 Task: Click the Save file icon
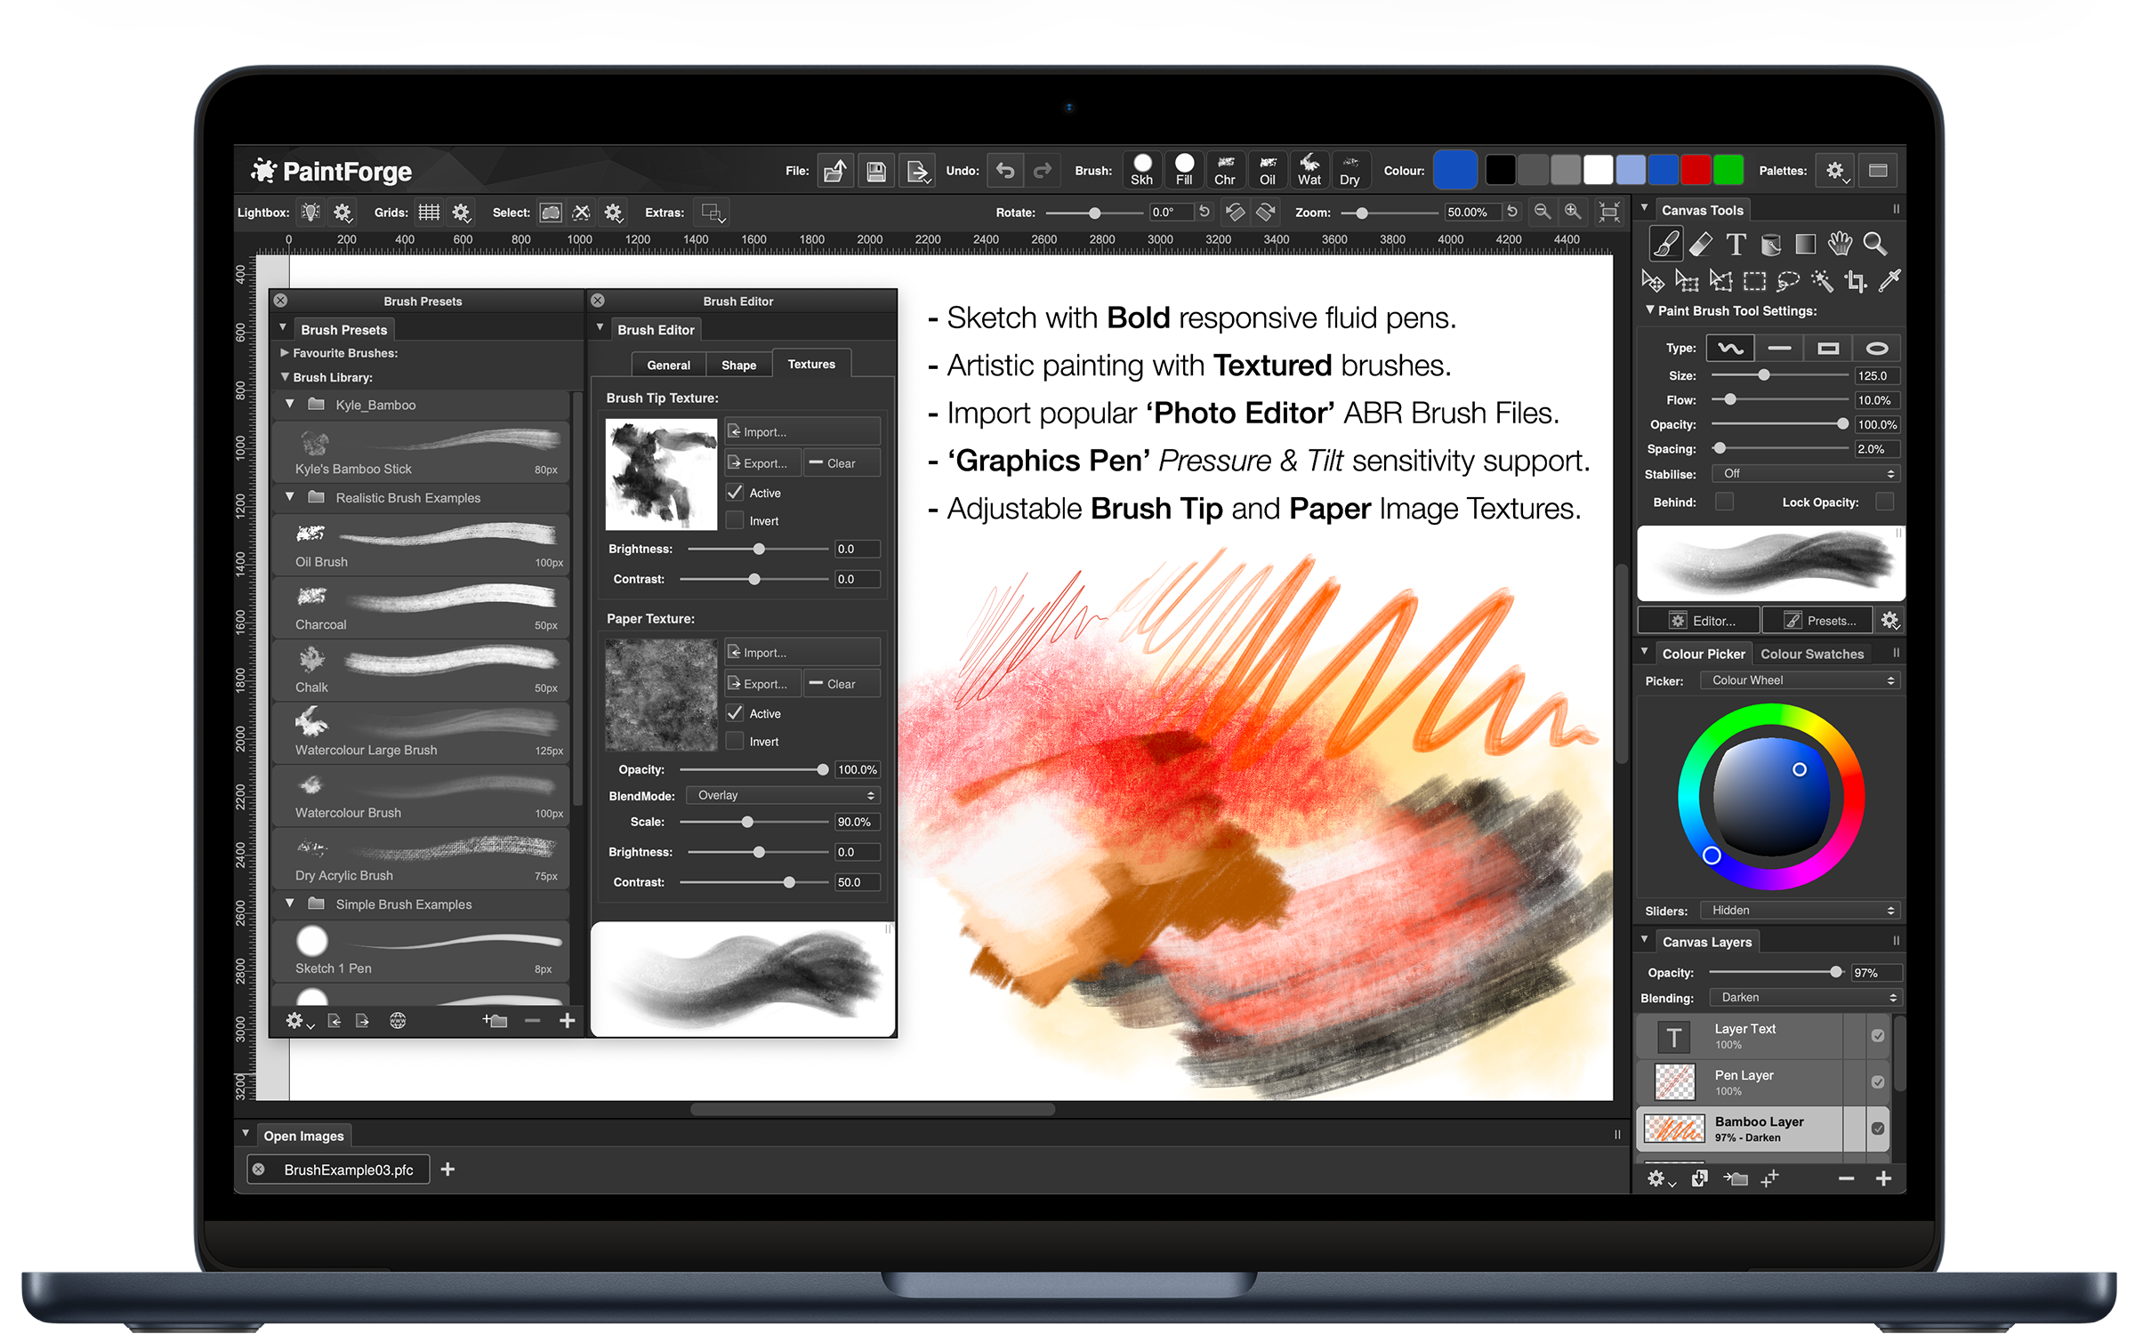(x=875, y=171)
